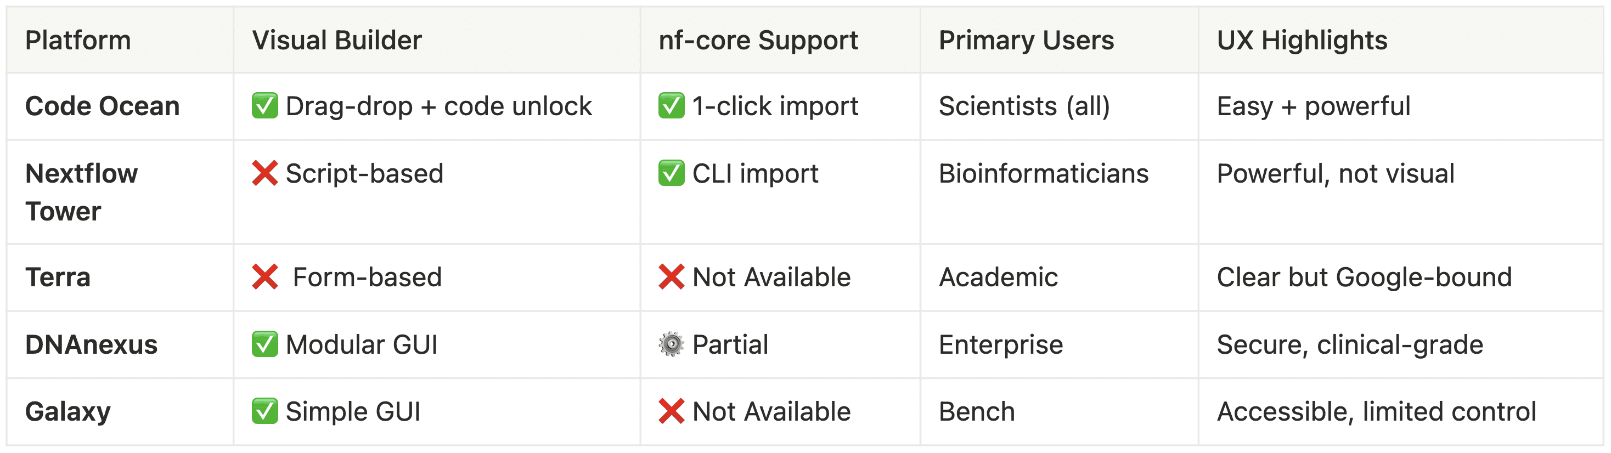Select the Nextflow Tower row label
Image resolution: width=1611 pixels, height=453 pixels.
click(81, 192)
